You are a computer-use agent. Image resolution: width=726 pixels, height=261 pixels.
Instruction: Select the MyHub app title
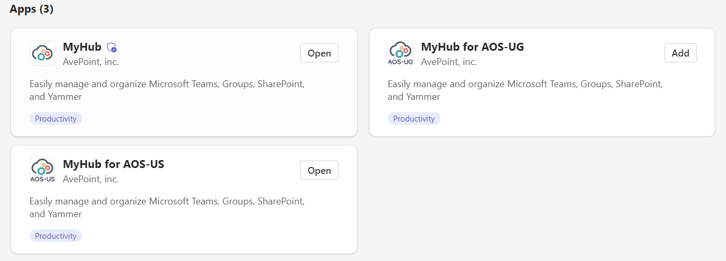(x=82, y=47)
